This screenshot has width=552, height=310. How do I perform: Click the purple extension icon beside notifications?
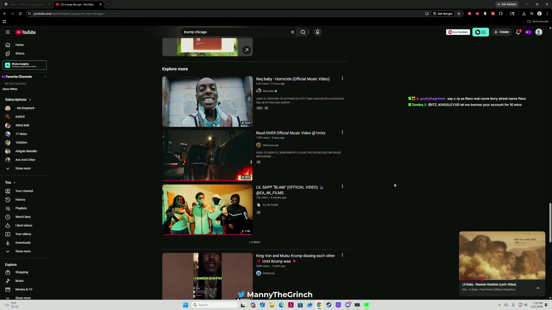point(528,32)
